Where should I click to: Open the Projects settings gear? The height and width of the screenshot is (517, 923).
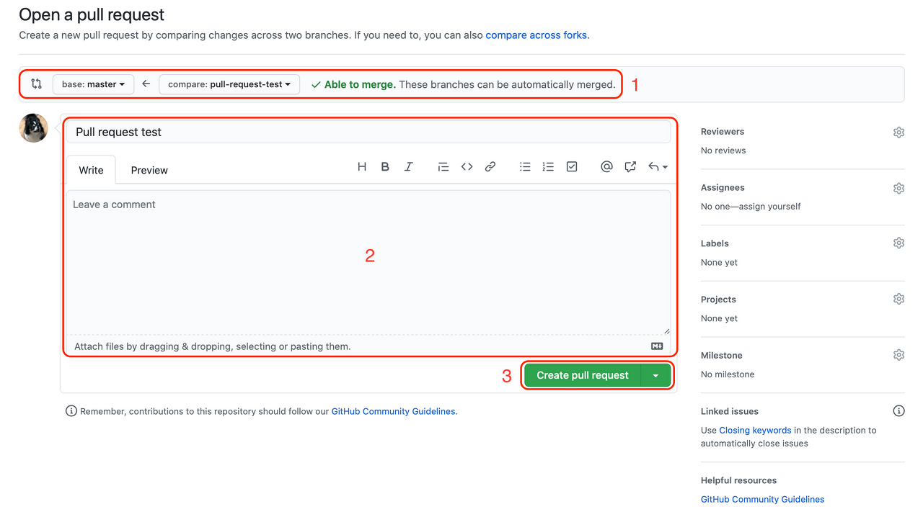[x=898, y=299]
